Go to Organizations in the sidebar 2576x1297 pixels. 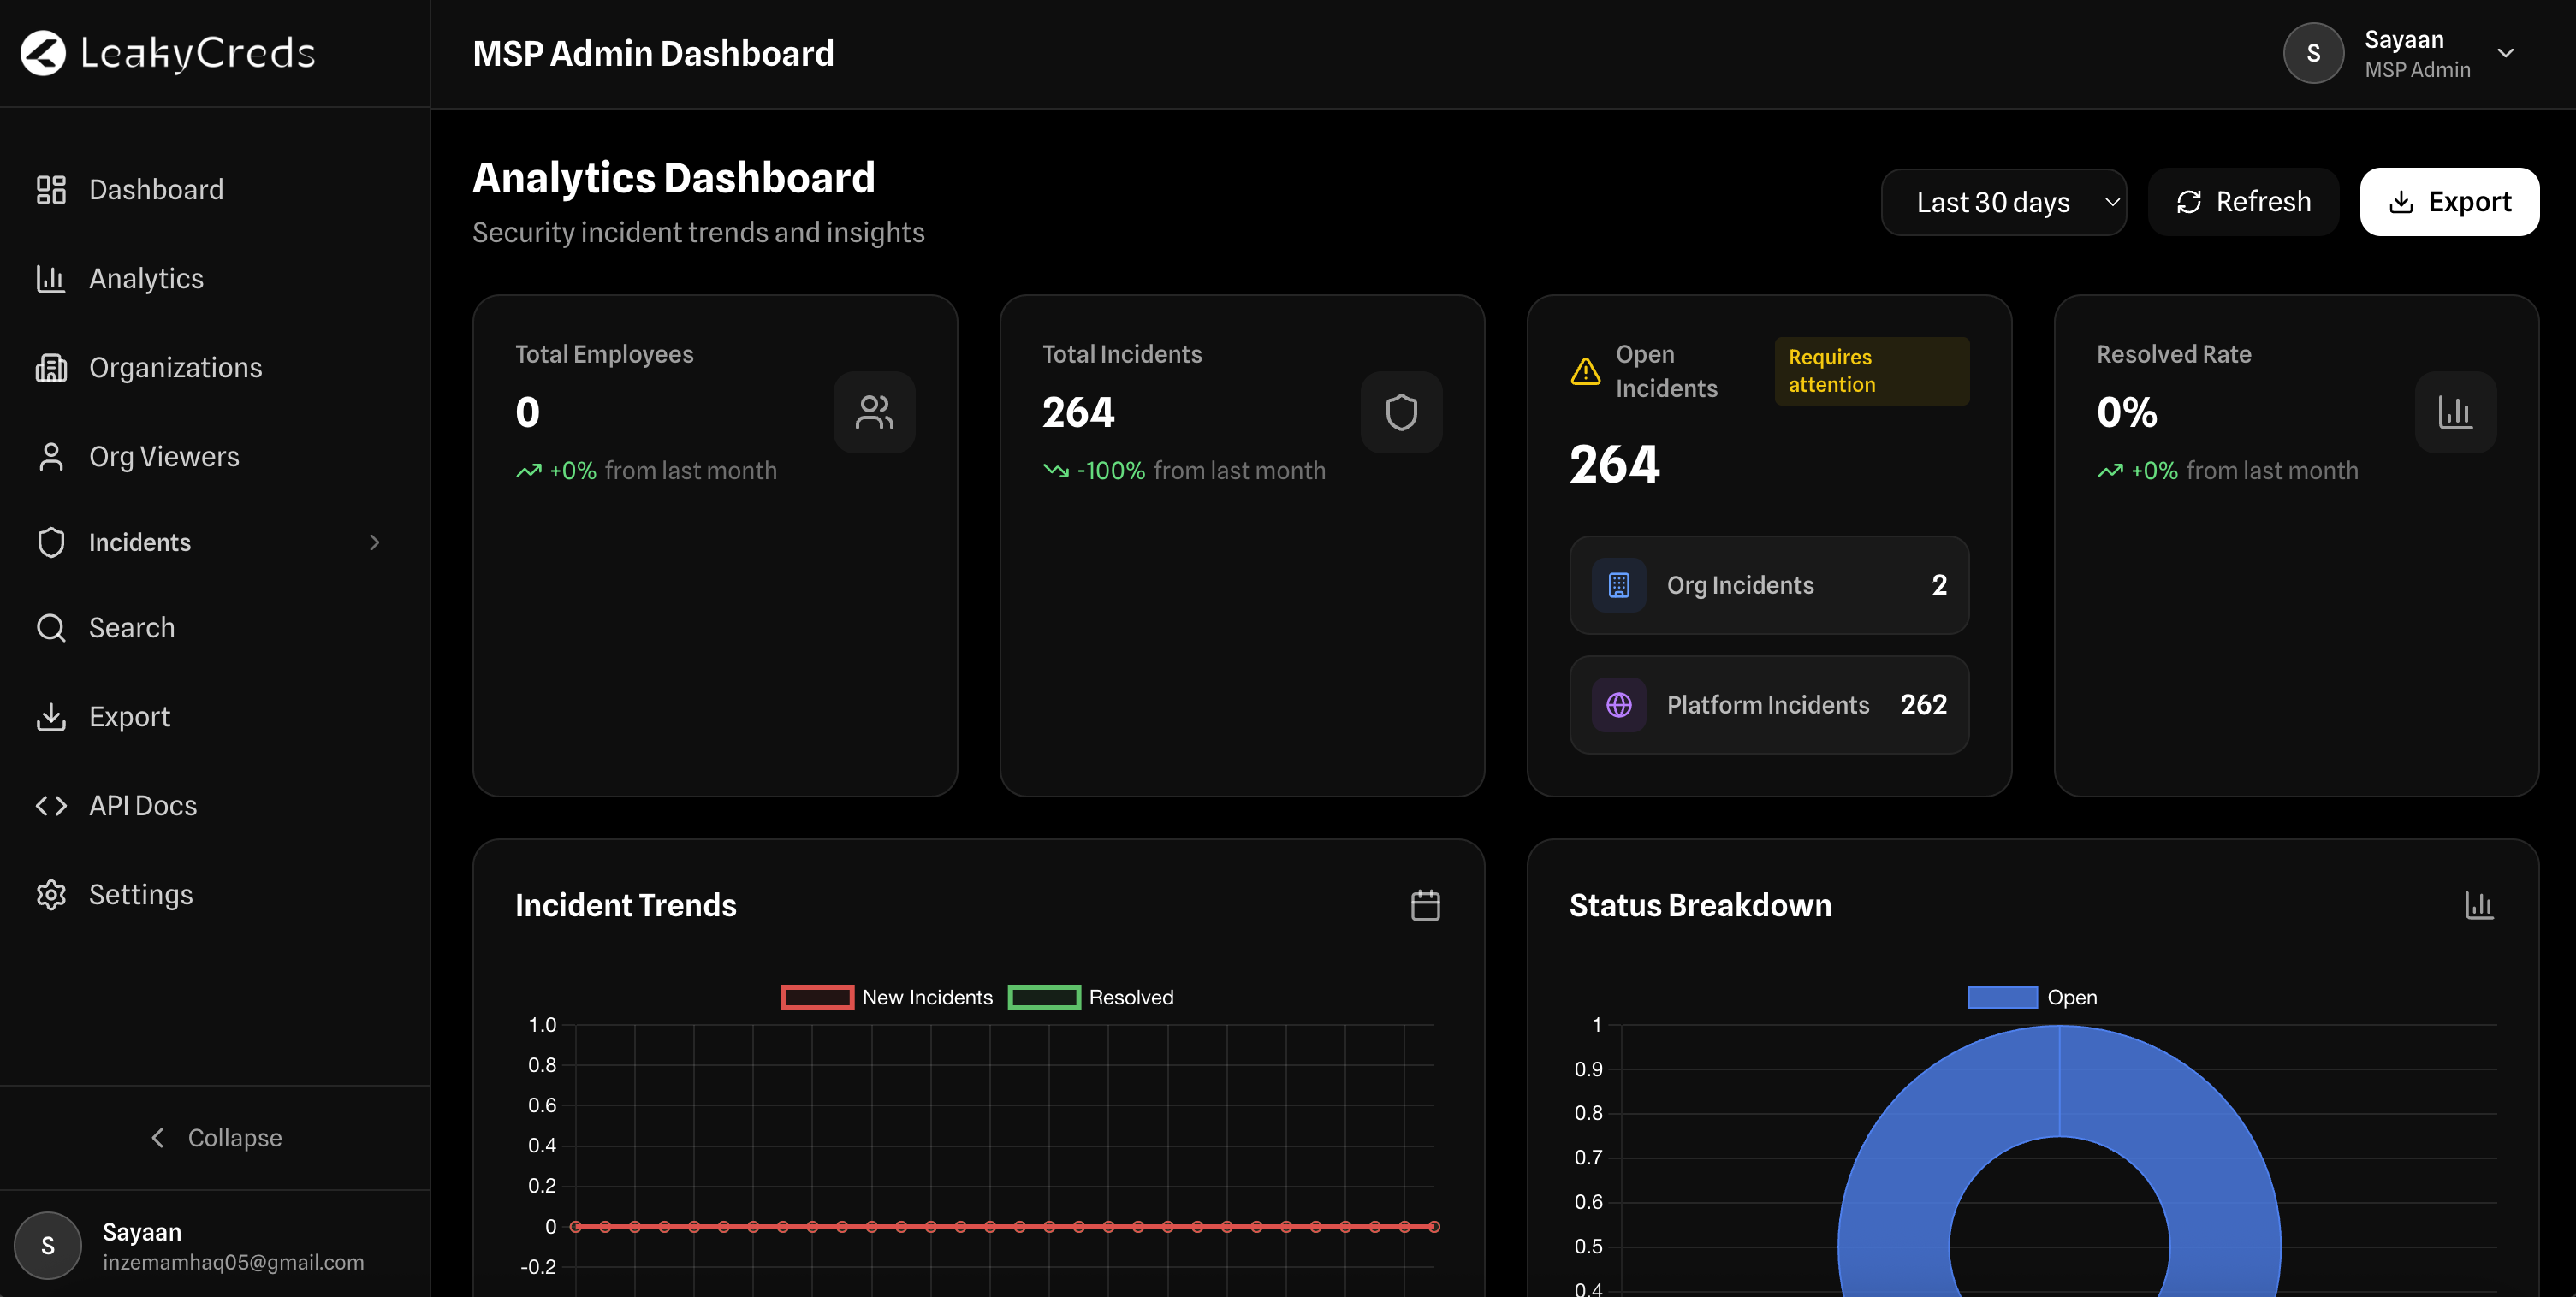[x=175, y=368]
